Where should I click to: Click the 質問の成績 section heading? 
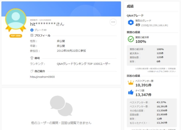click(133, 32)
